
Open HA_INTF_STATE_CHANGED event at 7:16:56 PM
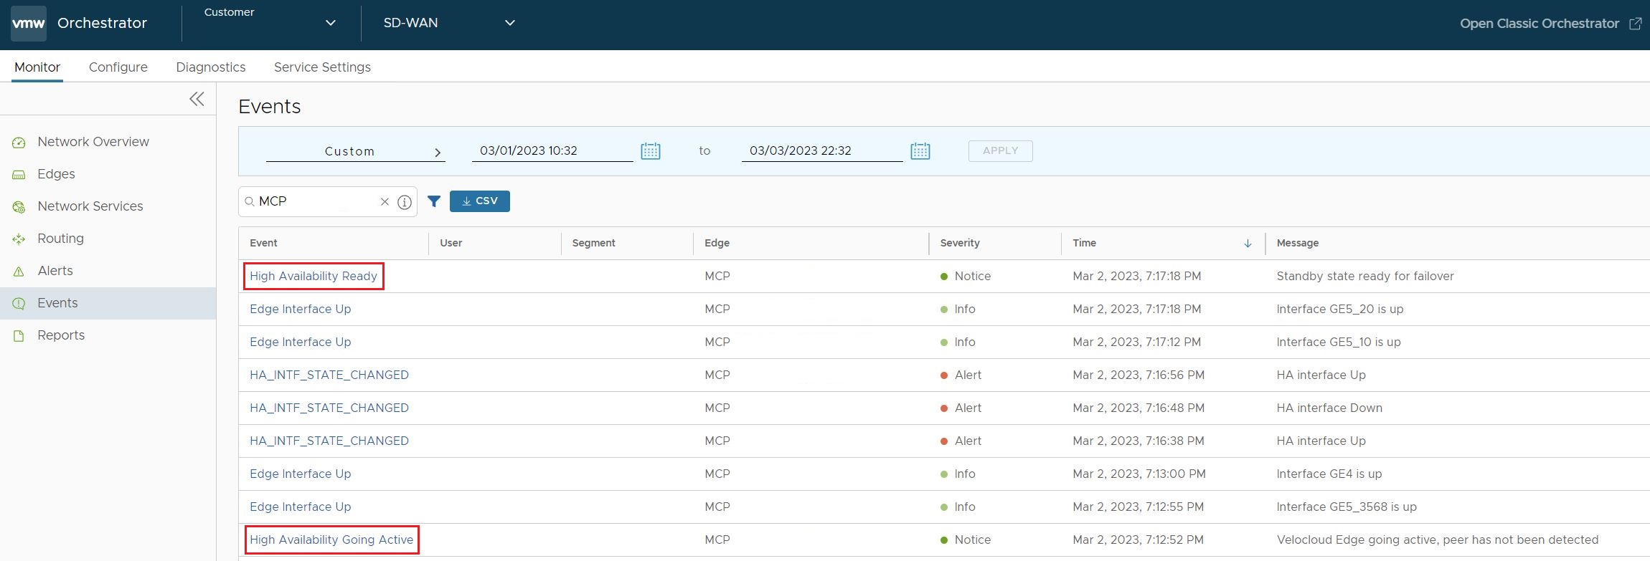pyautogui.click(x=329, y=375)
